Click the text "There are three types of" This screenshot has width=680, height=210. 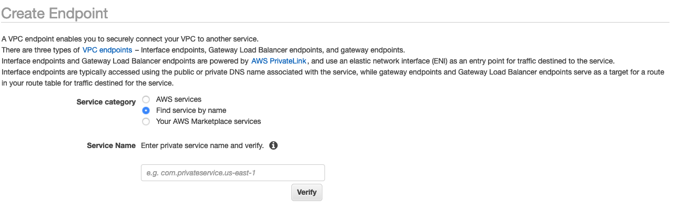point(40,50)
